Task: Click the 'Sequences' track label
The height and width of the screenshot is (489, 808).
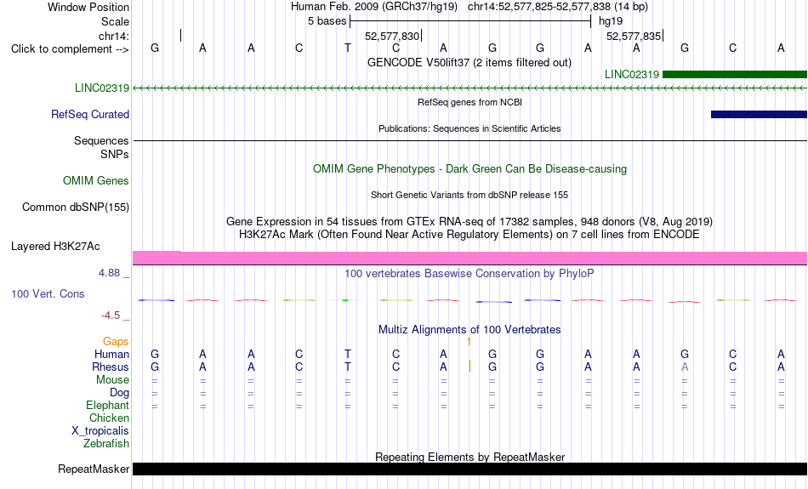Action: pos(101,140)
